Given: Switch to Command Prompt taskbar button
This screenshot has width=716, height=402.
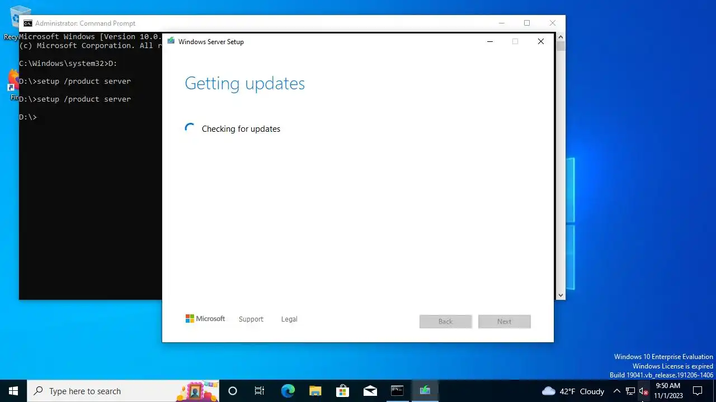Looking at the screenshot, I should coord(397,391).
